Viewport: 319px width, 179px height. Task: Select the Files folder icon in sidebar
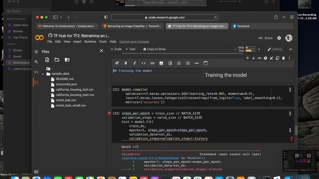36,82
